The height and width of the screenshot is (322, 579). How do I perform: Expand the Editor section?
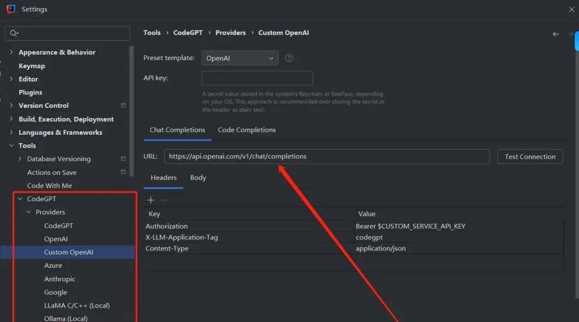(11, 79)
